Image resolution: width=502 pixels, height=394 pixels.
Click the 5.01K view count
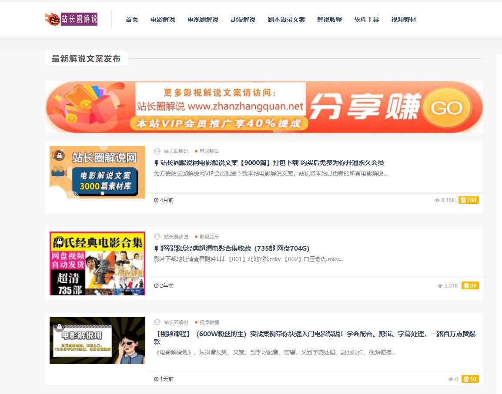click(x=451, y=285)
